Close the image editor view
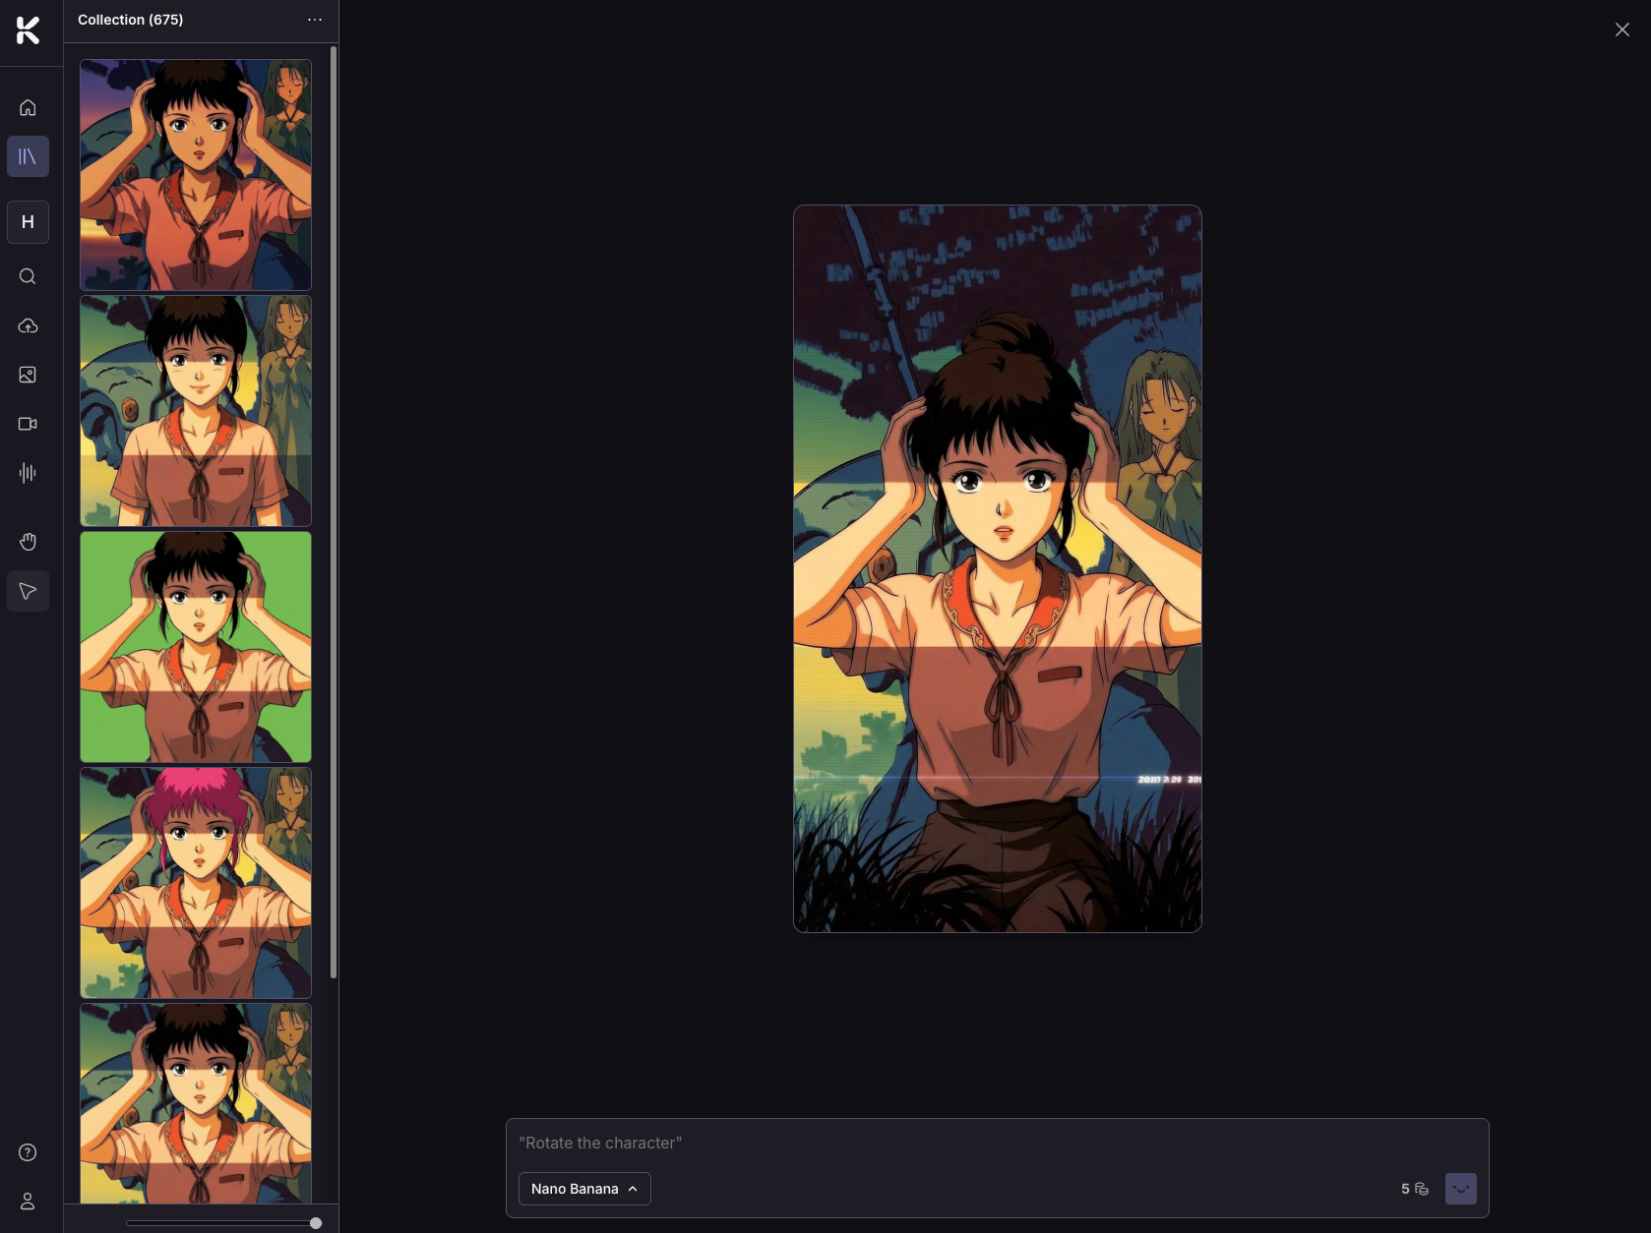The height and width of the screenshot is (1233, 1651). tap(1622, 29)
